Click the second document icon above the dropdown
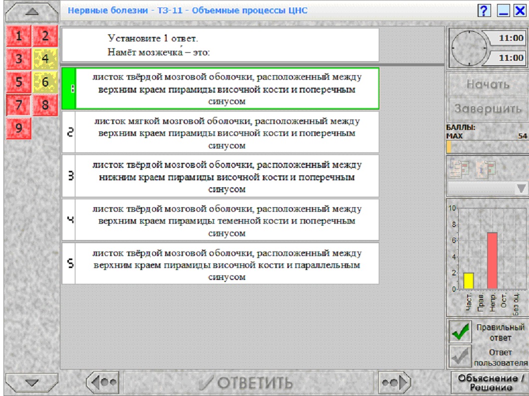Viewport: 529px width, 396px height. (486, 168)
